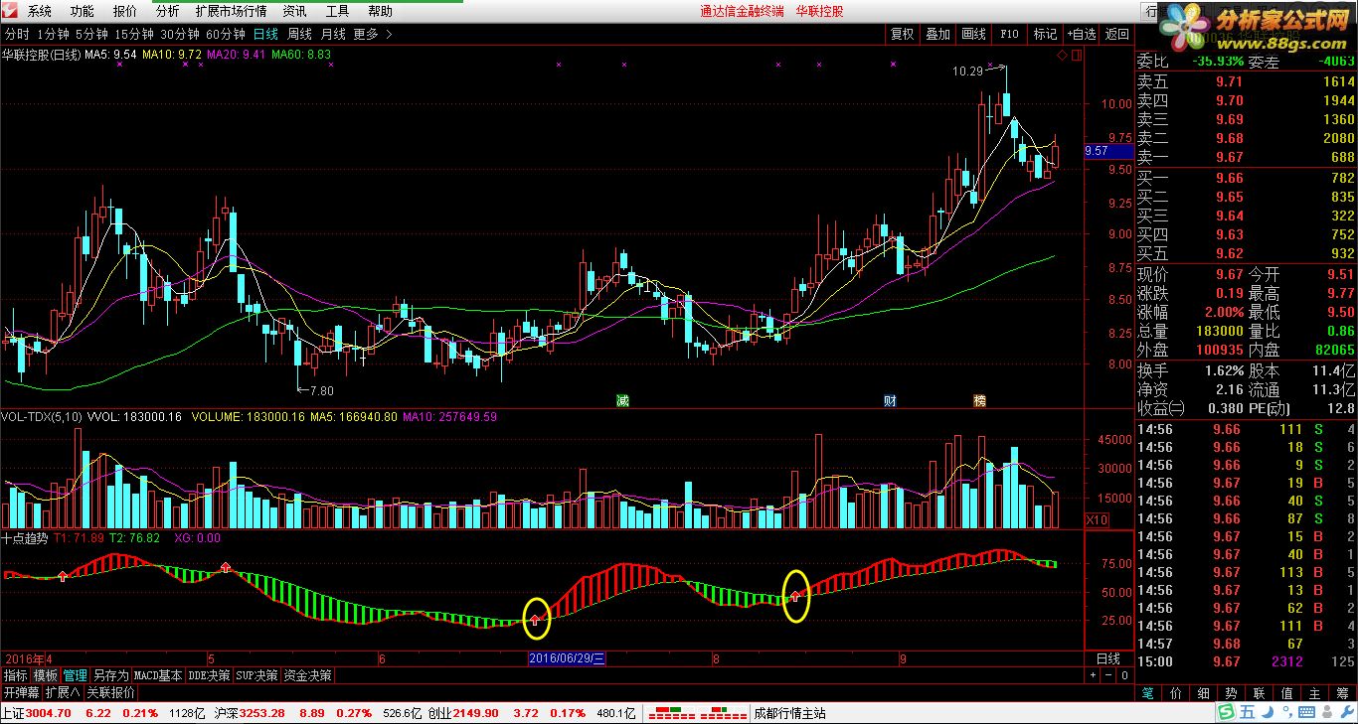Click the 开弹幕 button
Viewport: 1358px width, 724px height.
(x=21, y=692)
